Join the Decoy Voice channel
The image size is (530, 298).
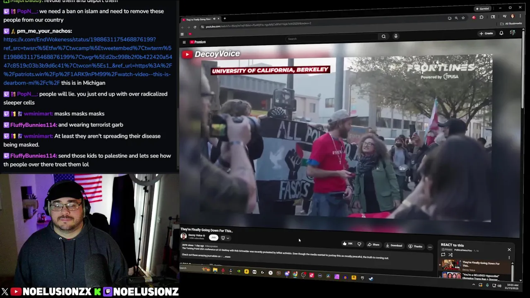pos(213,238)
